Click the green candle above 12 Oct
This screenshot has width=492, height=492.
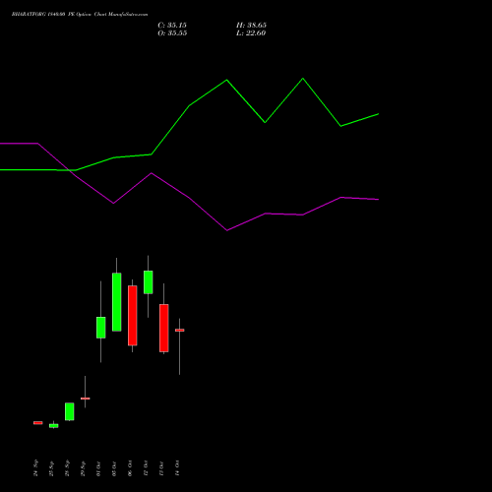(149, 282)
